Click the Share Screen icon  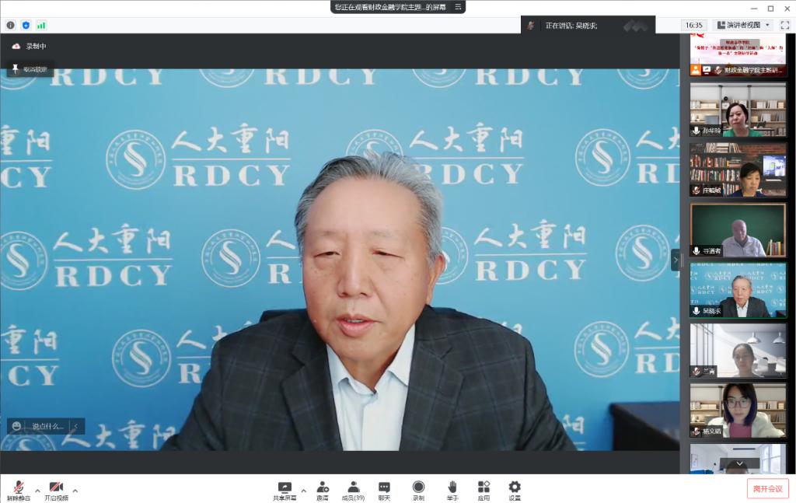(x=285, y=489)
